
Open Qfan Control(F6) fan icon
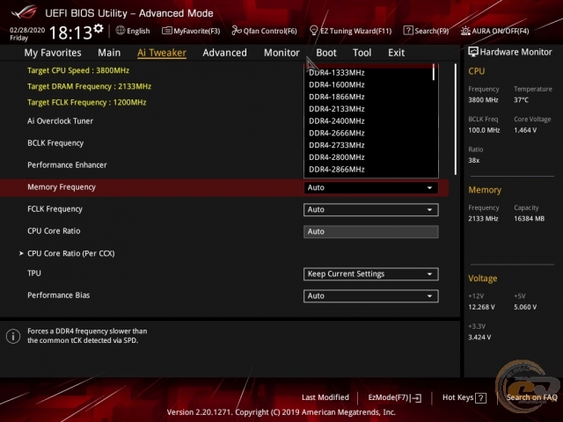tap(237, 31)
